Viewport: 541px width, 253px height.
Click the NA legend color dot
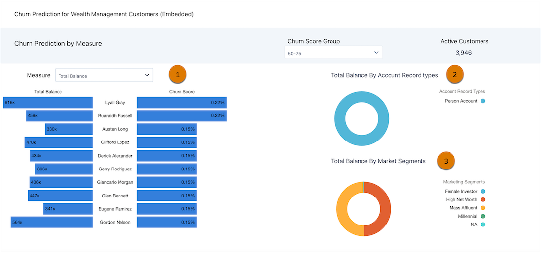[483, 225]
